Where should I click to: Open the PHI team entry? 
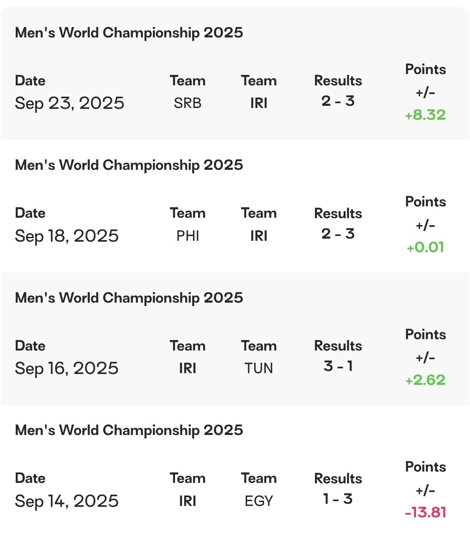pos(187,236)
